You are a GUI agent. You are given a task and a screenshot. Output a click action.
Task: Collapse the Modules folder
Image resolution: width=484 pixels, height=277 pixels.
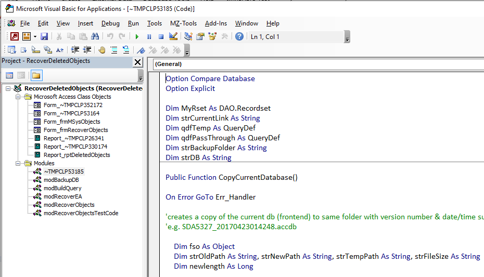18,163
